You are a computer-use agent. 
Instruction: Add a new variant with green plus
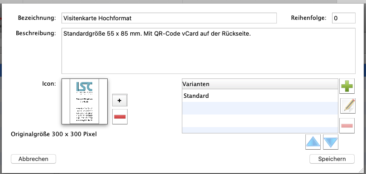coord(347,86)
